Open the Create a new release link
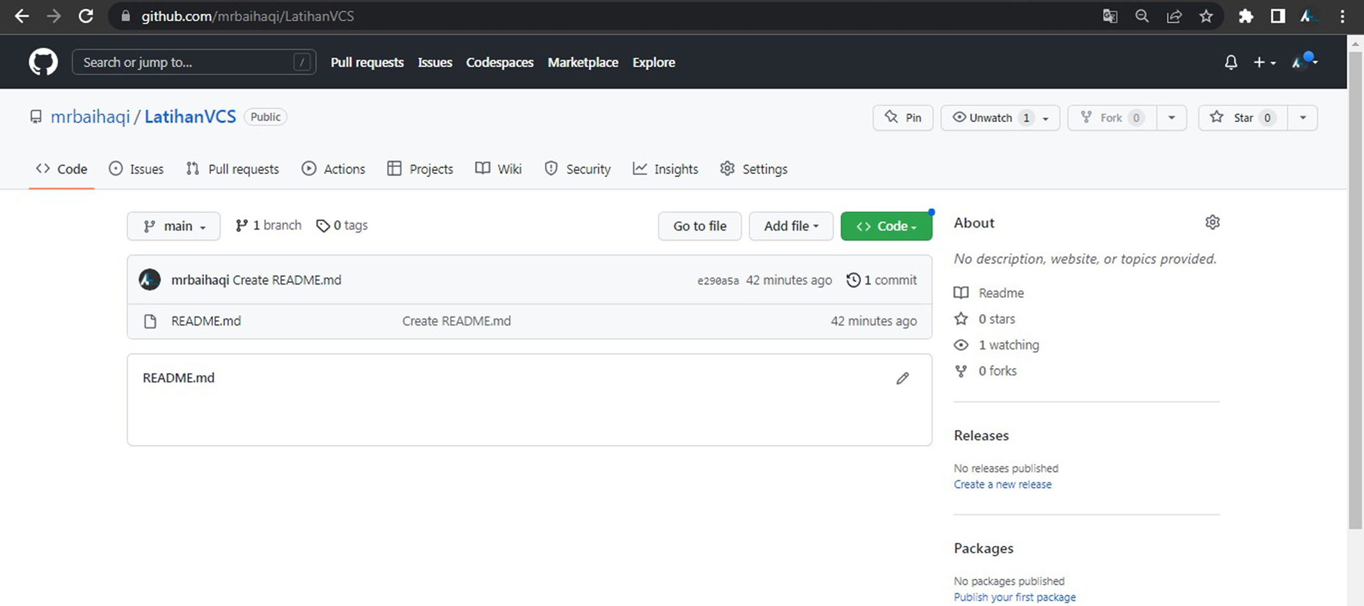The width and height of the screenshot is (1364, 606). click(1002, 484)
